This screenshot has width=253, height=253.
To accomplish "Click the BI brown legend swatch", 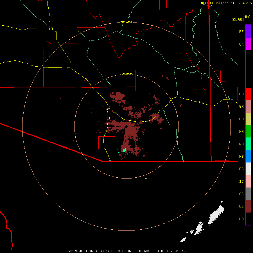I will click(248, 206).
